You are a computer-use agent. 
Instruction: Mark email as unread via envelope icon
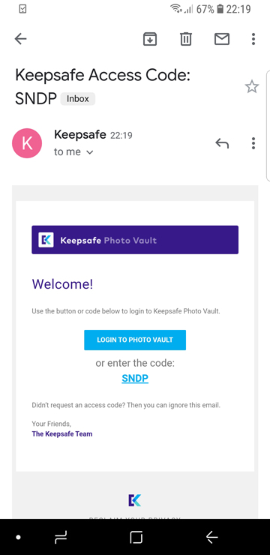tap(222, 39)
